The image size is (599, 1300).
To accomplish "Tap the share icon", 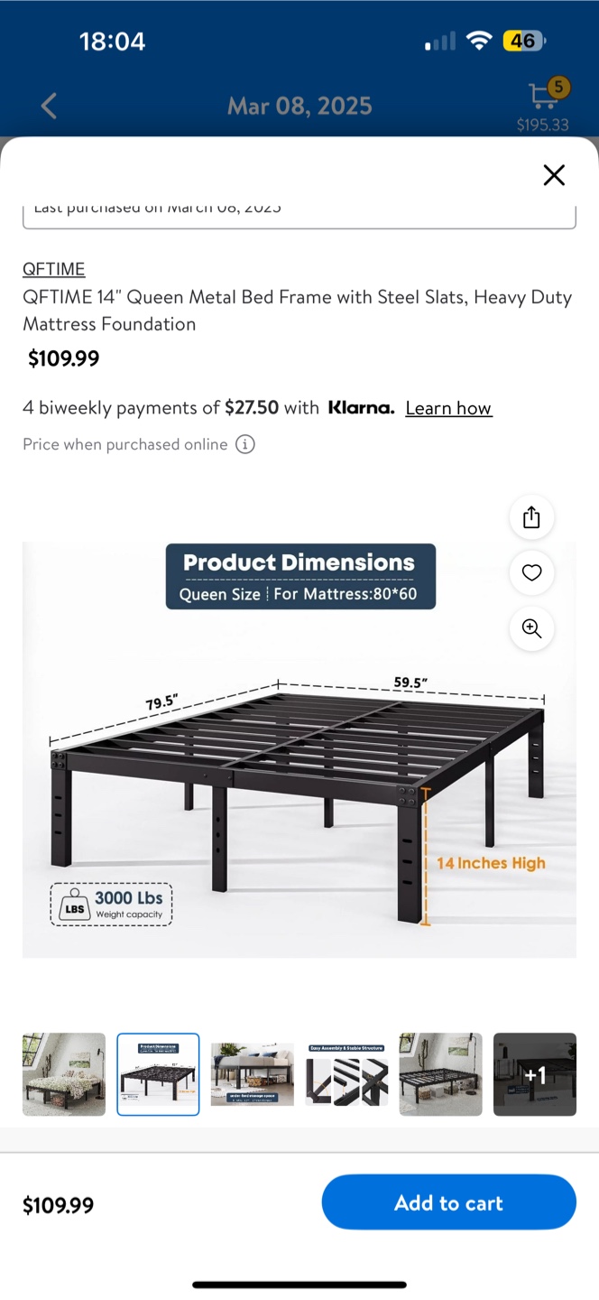I will pos(531,517).
